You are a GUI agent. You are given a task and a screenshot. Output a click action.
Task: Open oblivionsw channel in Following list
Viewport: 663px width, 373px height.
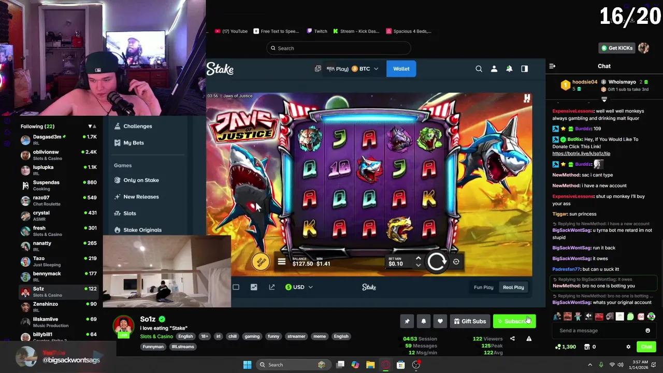(x=59, y=154)
